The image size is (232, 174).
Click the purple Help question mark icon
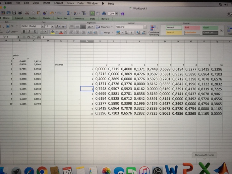(123, 14)
